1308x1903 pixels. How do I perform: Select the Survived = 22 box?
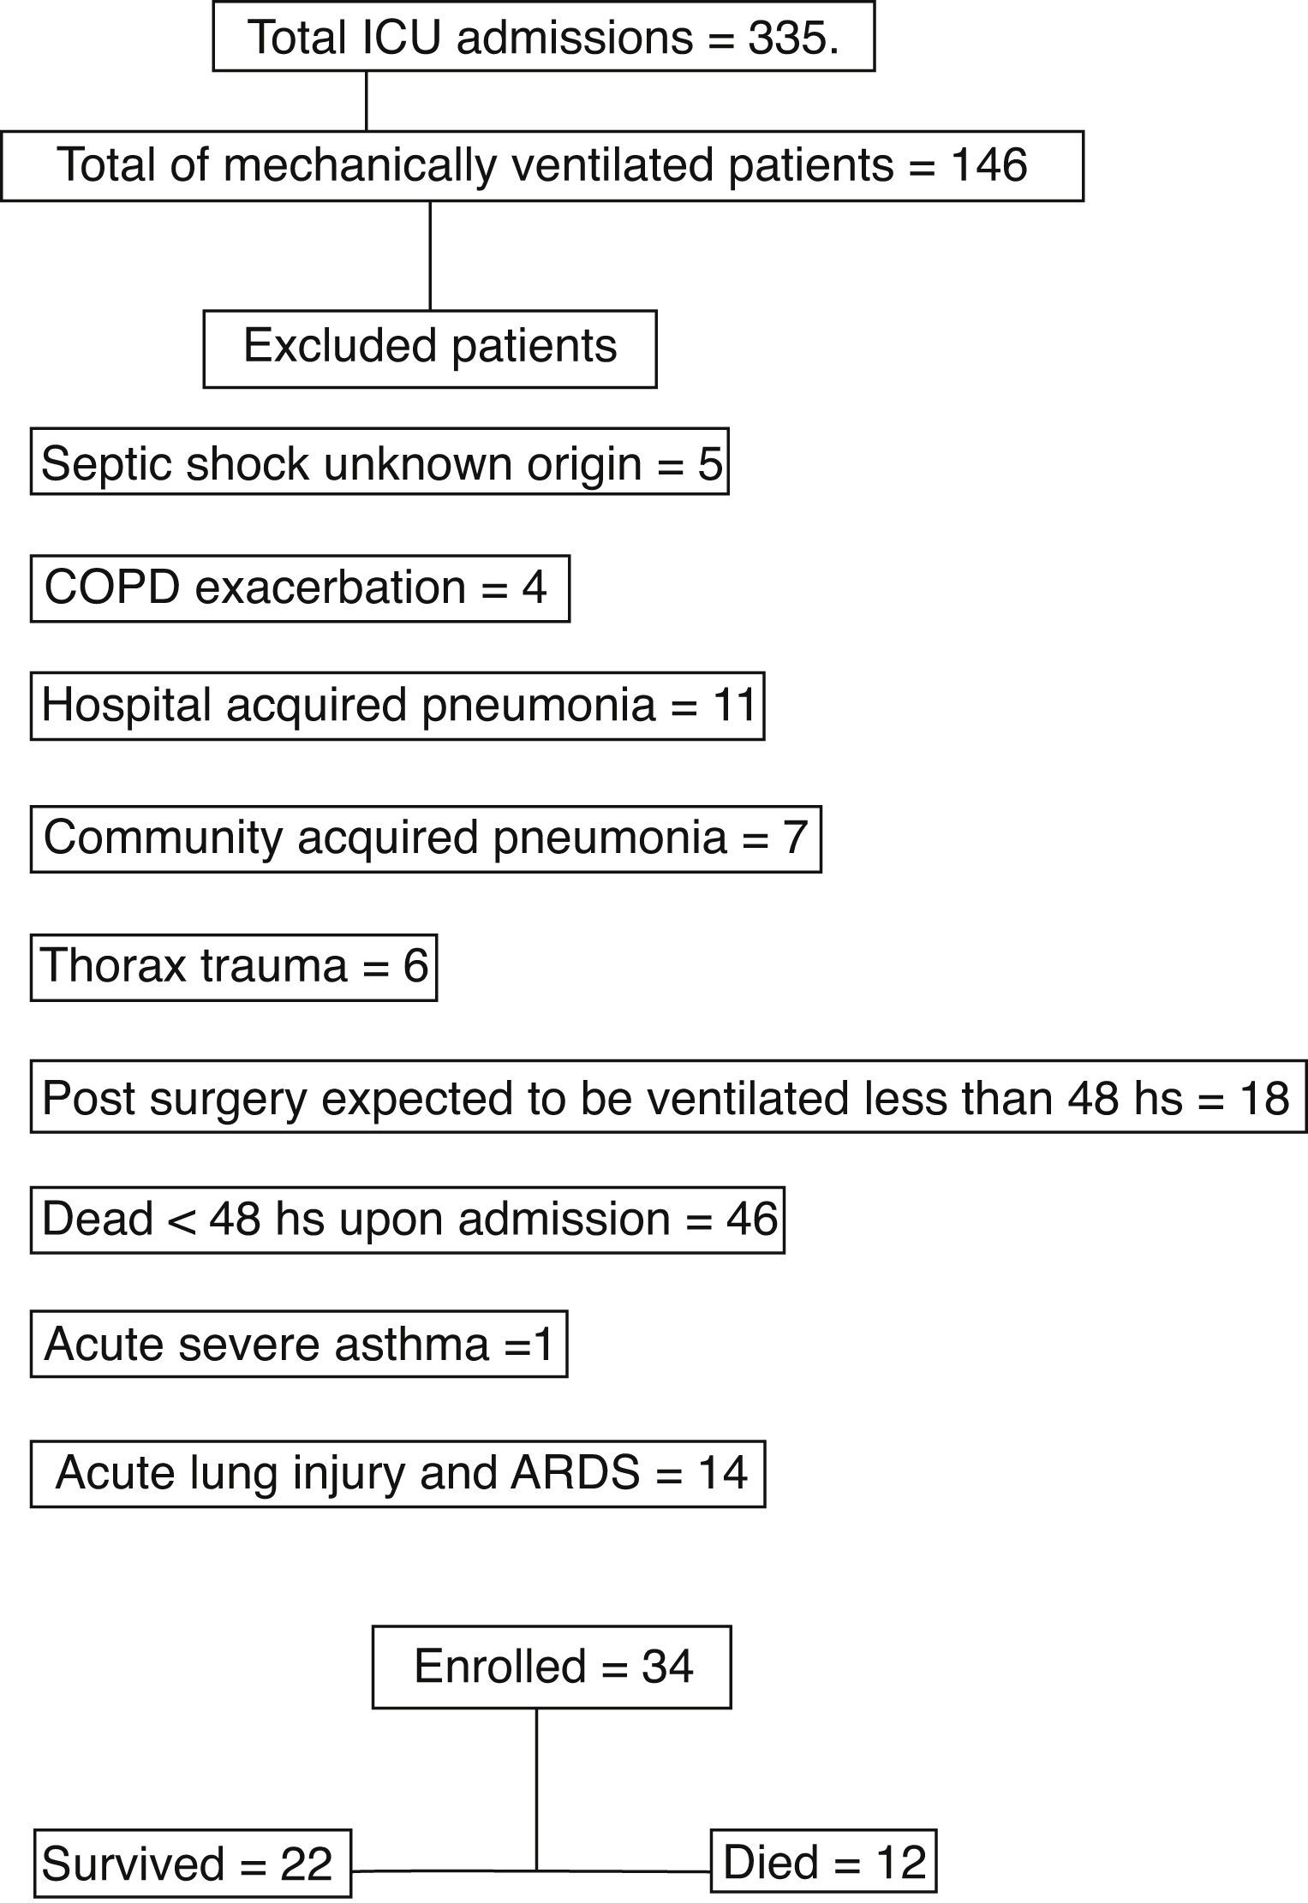[193, 1863]
